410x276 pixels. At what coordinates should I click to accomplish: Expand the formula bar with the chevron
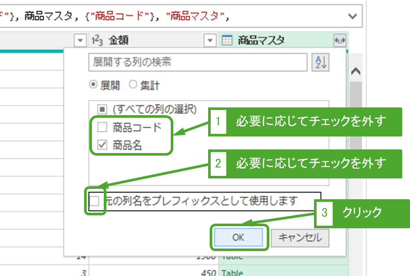[354, 16]
